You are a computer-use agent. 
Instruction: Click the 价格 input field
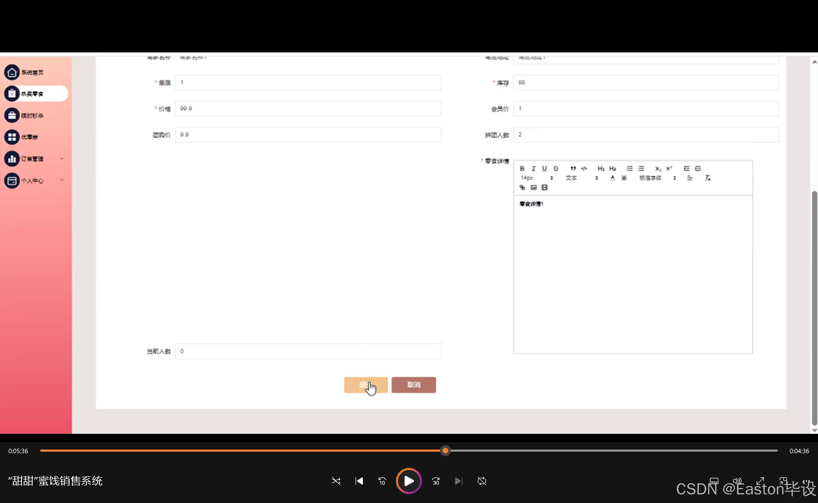[308, 108]
